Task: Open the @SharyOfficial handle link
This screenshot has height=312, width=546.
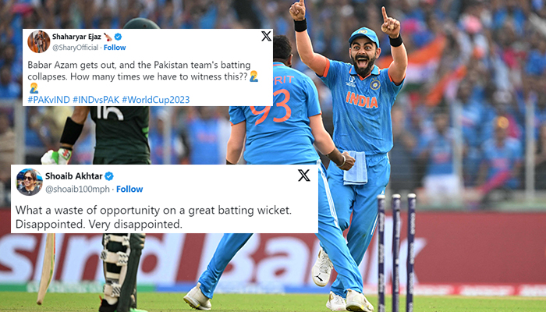Action: 75,48
